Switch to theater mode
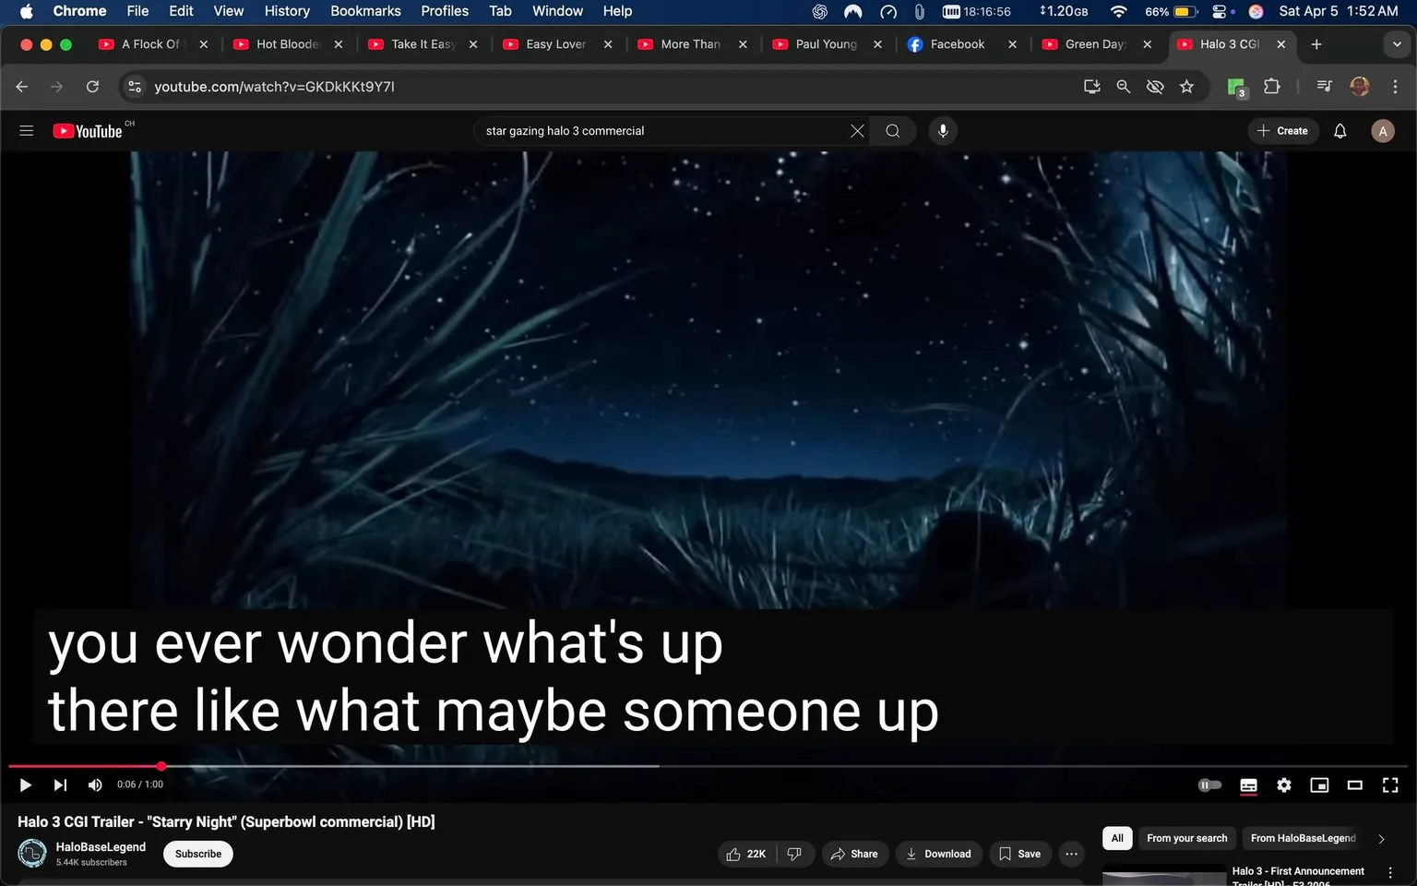This screenshot has width=1417, height=886. click(1354, 784)
